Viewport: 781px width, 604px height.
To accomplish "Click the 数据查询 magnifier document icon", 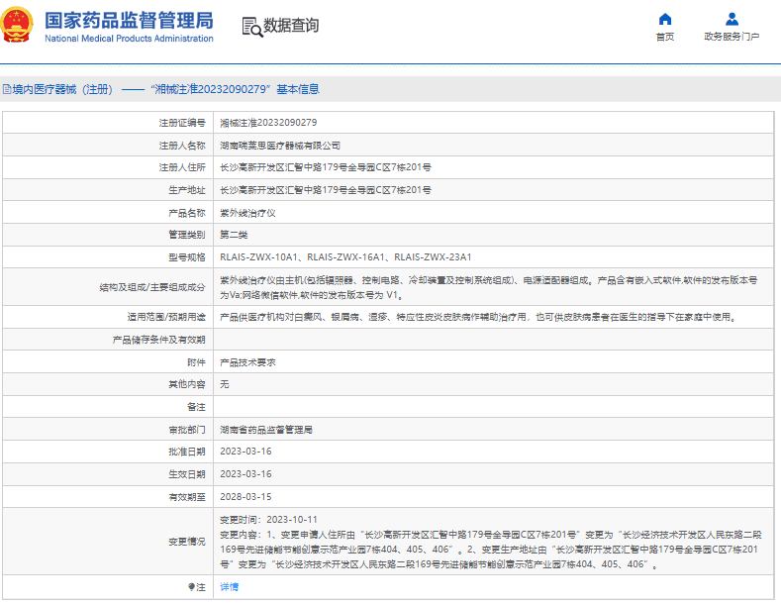I will point(252,27).
